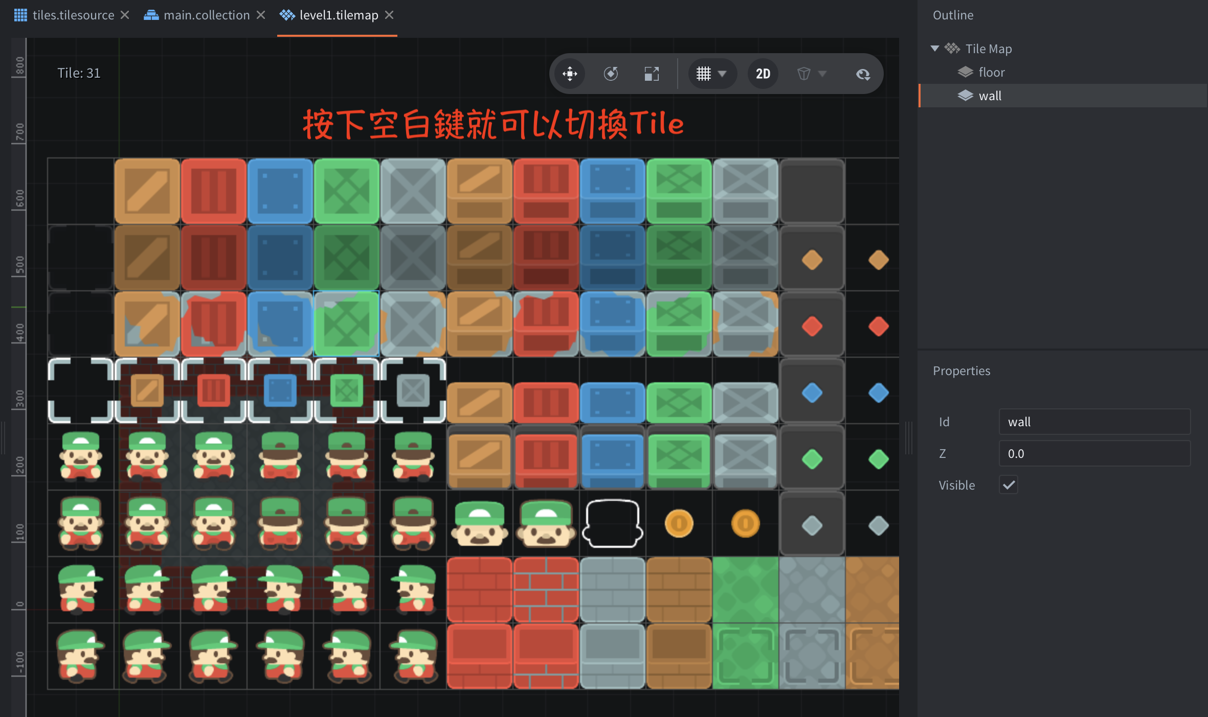Click the Id input field containing wall
Screen dimensions: 1208x717
tap(1094, 422)
